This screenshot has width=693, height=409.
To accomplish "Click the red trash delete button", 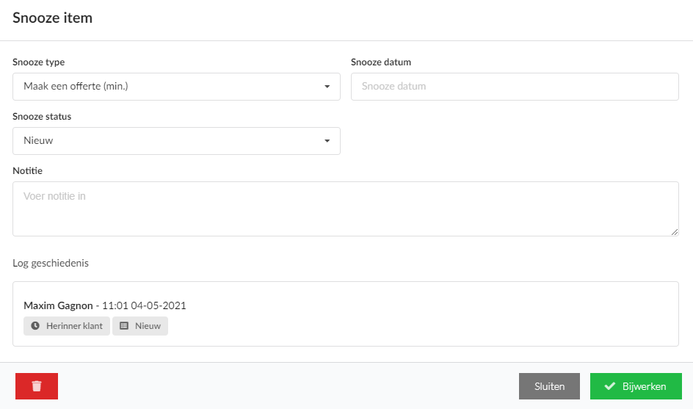I will coord(37,386).
